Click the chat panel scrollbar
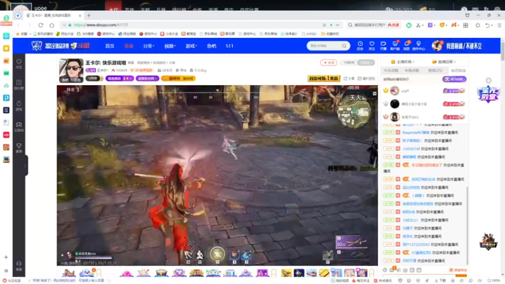Image resolution: width=505 pixels, height=284 pixels. coord(467,225)
